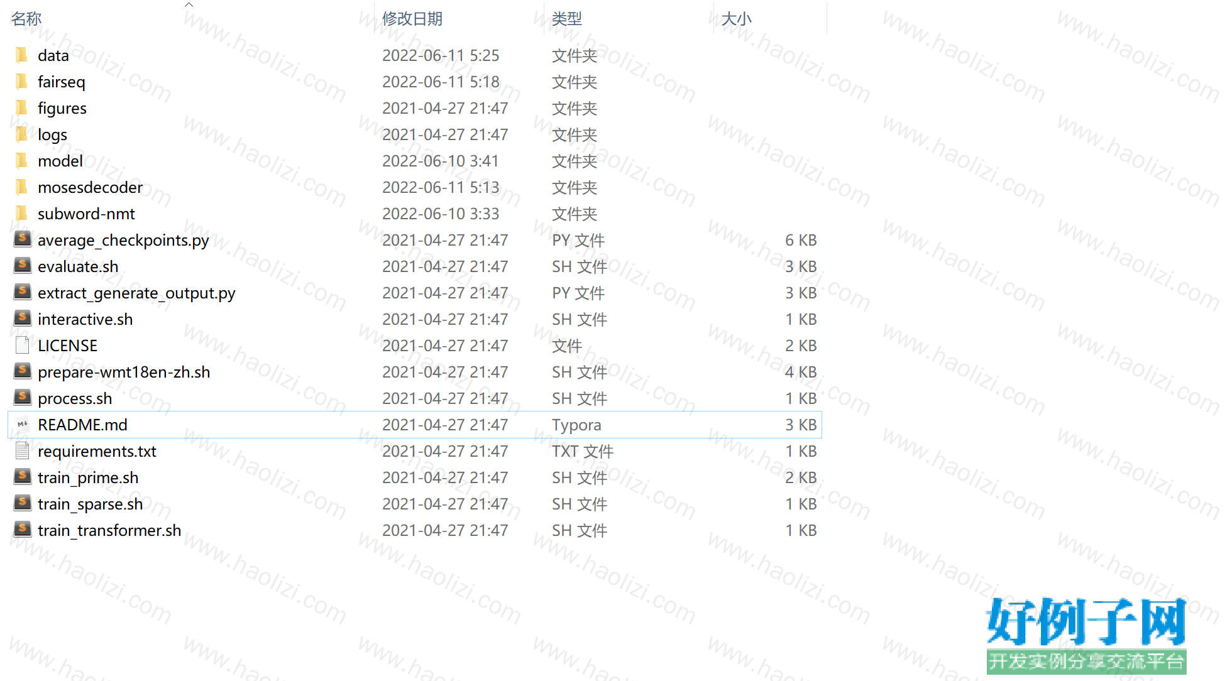The height and width of the screenshot is (681, 1227).
Task: Sort files by the 名称 column header
Action: click(x=26, y=19)
